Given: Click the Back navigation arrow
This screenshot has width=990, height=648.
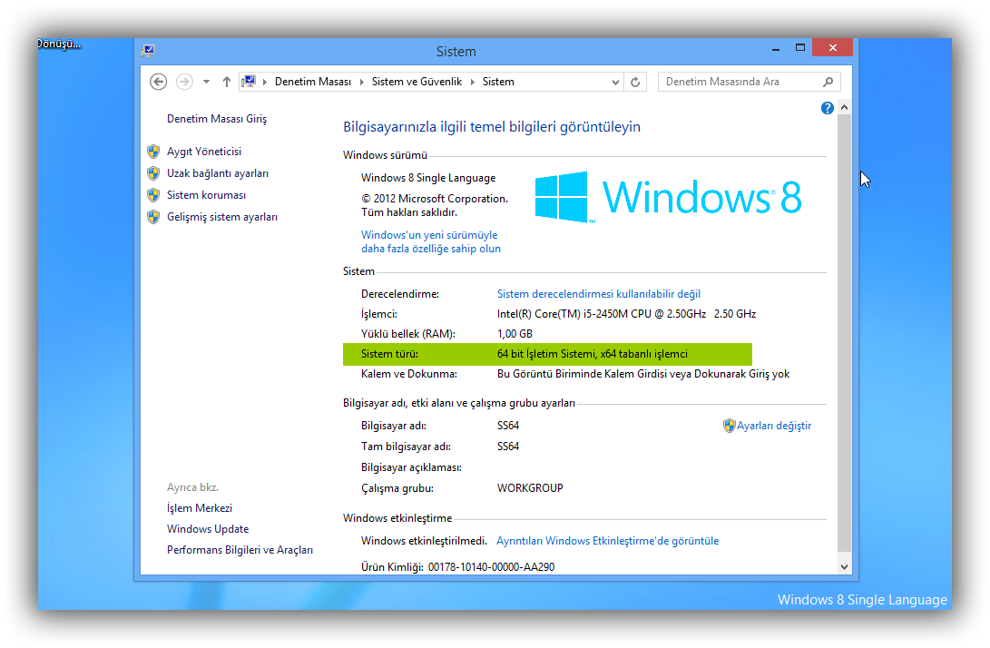Looking at the screenshot, I should pyautogui.click(x=159, y=82).
